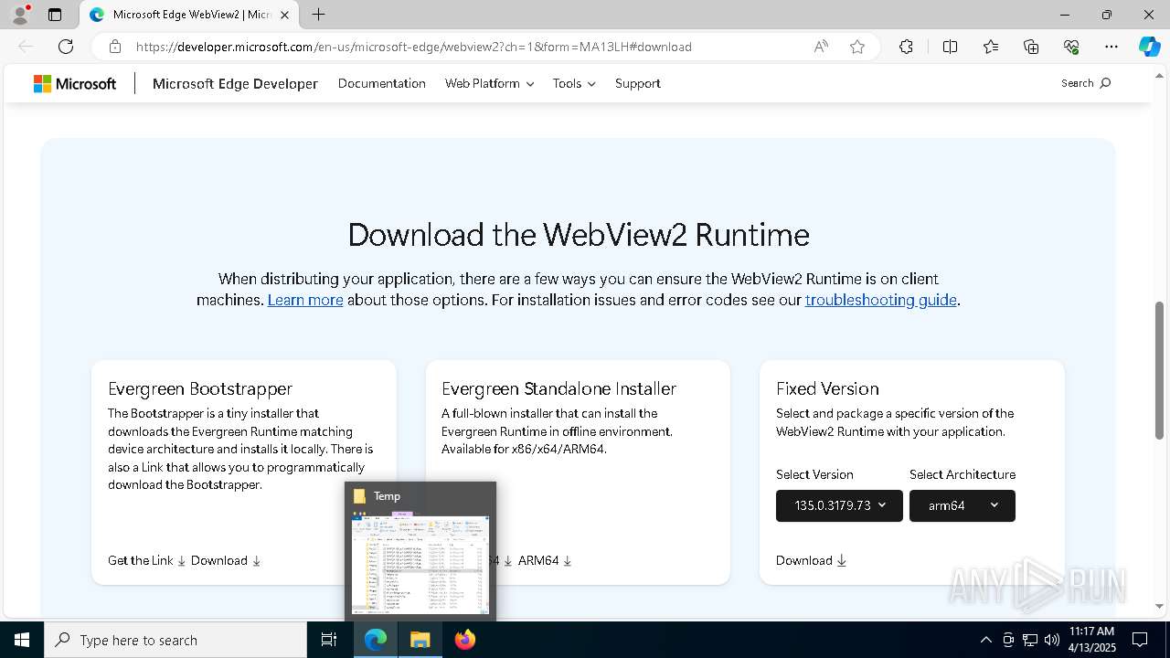The image size is (1170, 658).
Task: Open the Select Architecture dropdown
Action: [963, 505]
